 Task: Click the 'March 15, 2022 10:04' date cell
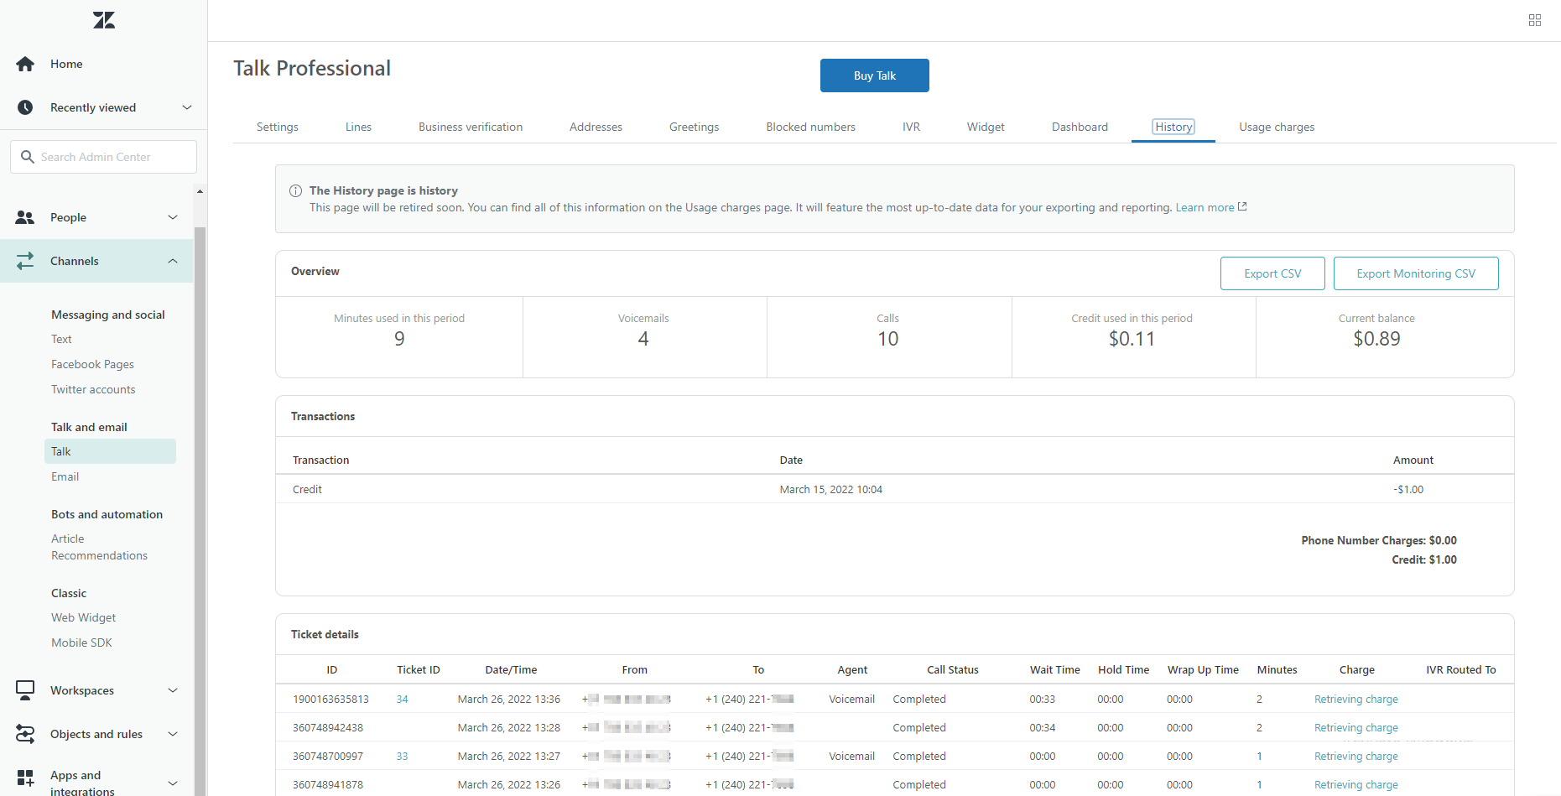tap(830, 489)
